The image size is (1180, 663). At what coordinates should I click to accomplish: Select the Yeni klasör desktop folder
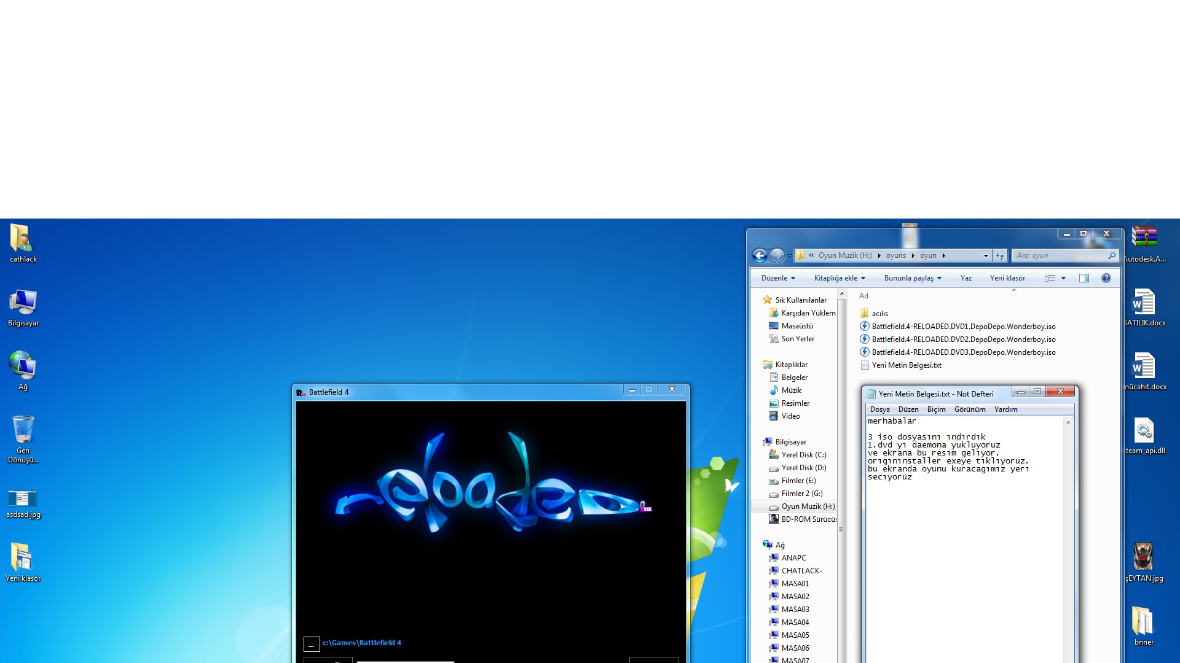[23, 562]
